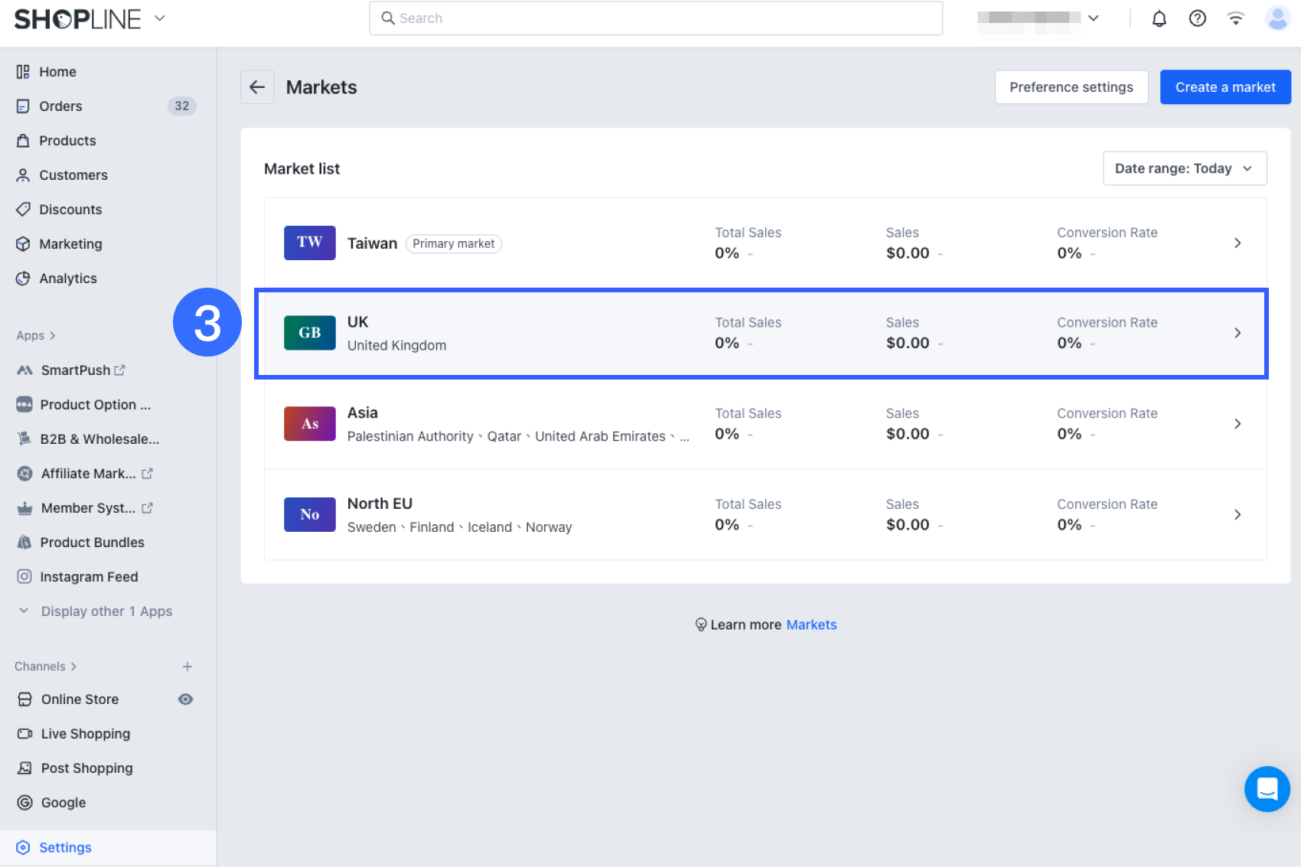
Task: Open North EU market via right chevron
Action: [x=1237, y=514]
